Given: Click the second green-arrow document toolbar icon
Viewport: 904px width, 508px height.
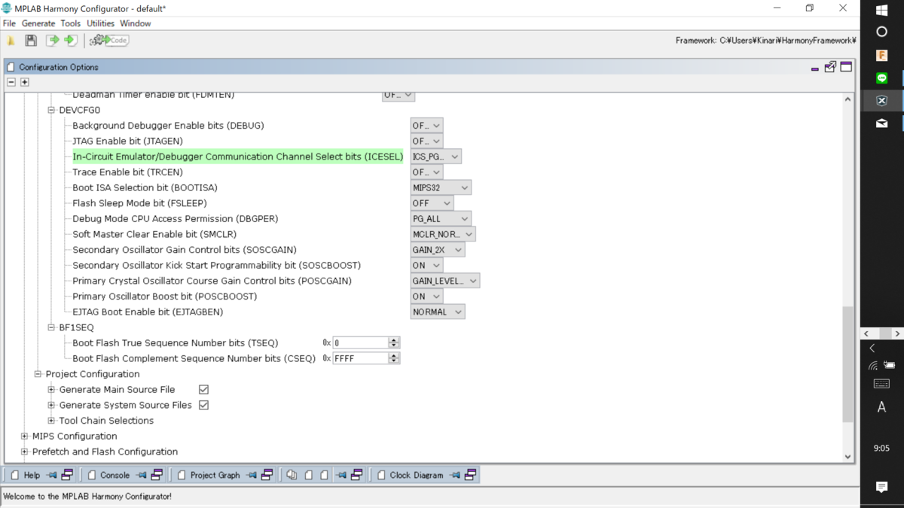Looking at the screenshot, I should 70,41.
